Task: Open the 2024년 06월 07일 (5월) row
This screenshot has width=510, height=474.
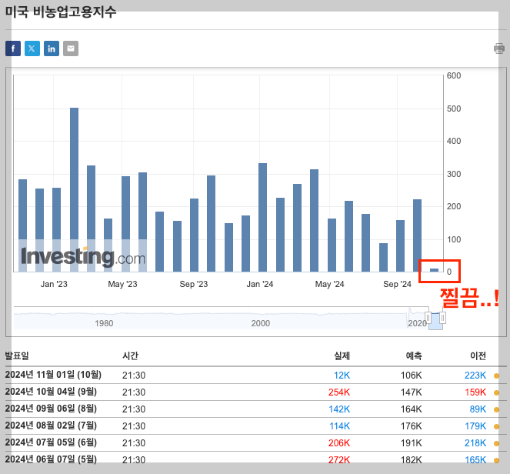Action: click(255, 459)
